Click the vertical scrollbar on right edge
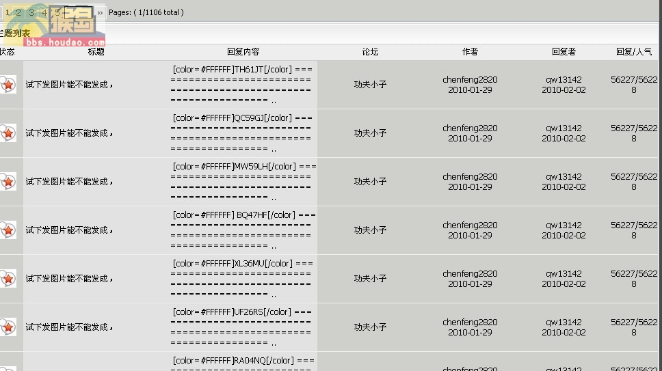This screenshot has width=662, height=371. pyautogui.click(x=660, y=186)
